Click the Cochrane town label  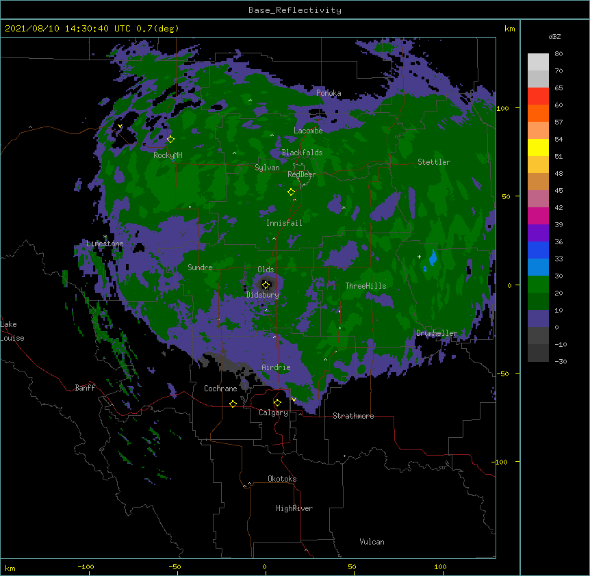tap(220, 389)
